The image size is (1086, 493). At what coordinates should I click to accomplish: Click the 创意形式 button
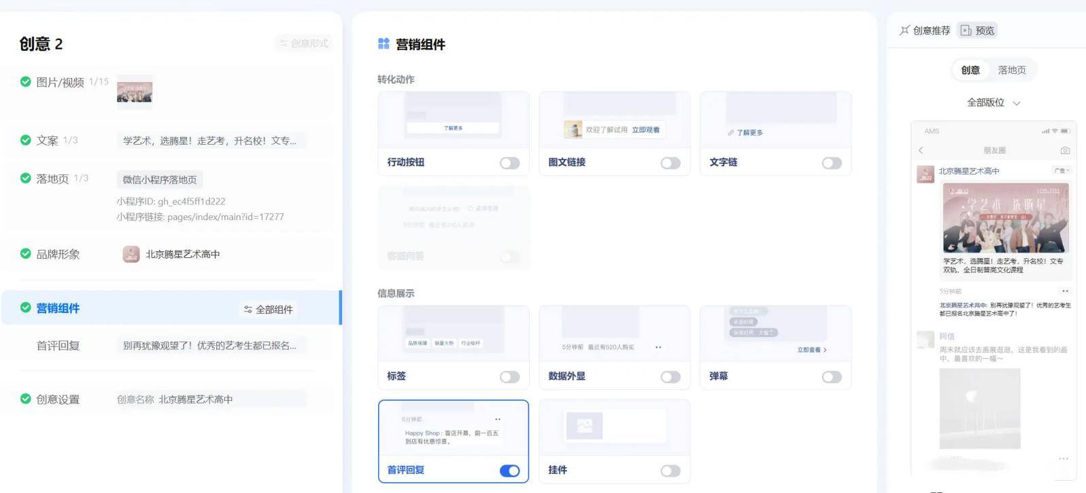304,43
